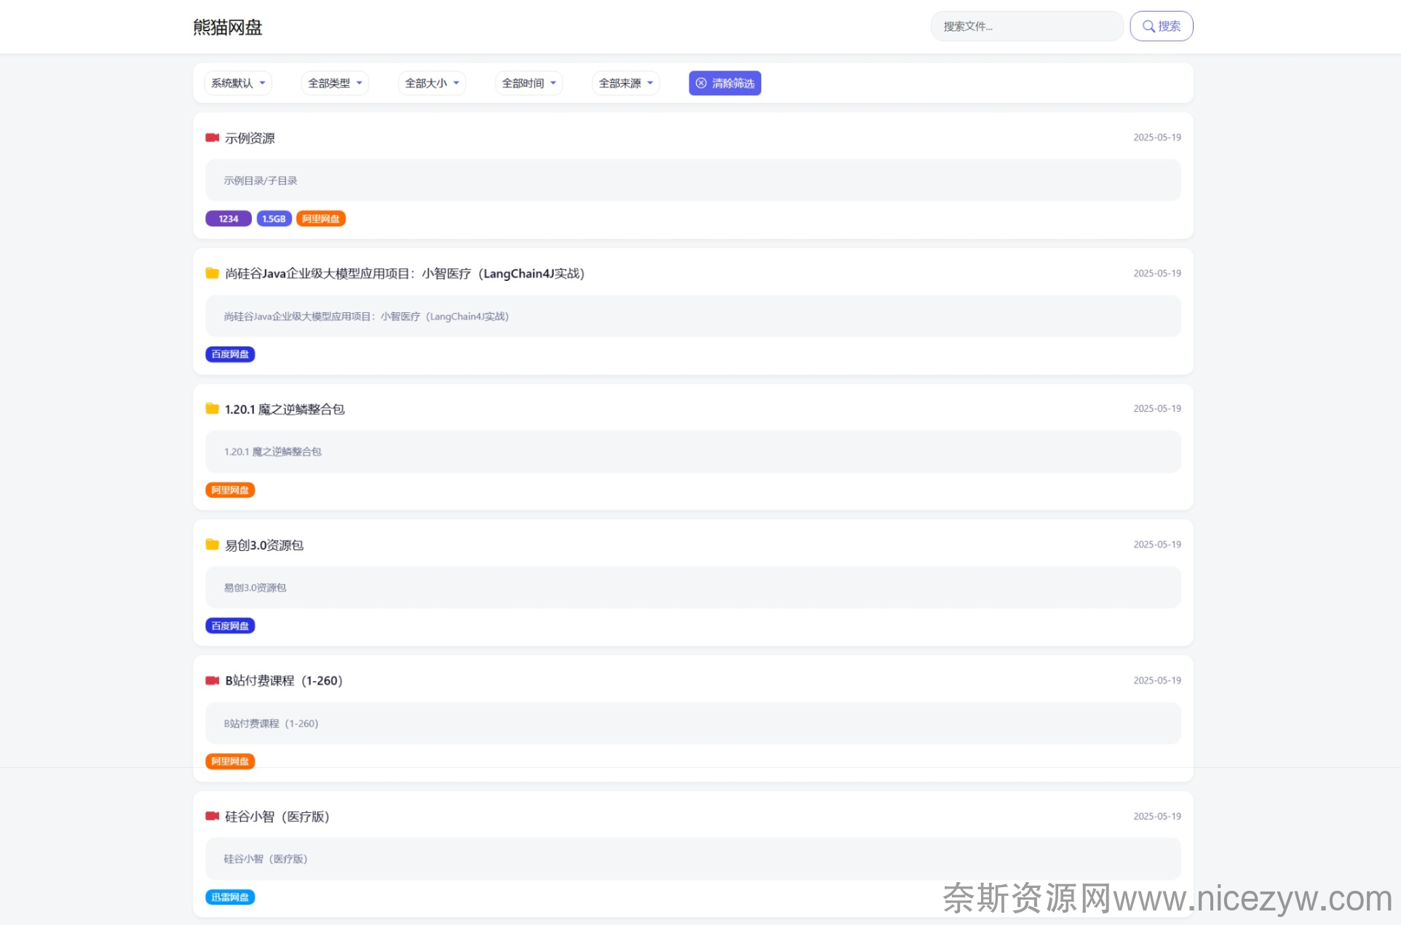Click the 示例目录/子目录 path box
The height and width of the screenshot is (925, 1401).
pyautogui.click(x=693, y=180)
